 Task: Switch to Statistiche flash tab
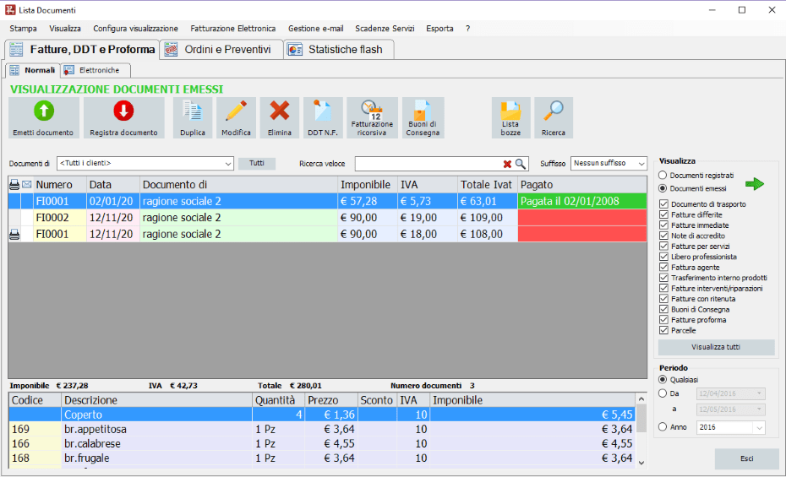click(x=338, y=50)
